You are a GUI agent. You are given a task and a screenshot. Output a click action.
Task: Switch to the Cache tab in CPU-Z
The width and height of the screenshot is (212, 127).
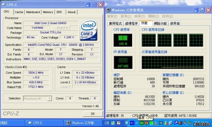coord(19,12)
